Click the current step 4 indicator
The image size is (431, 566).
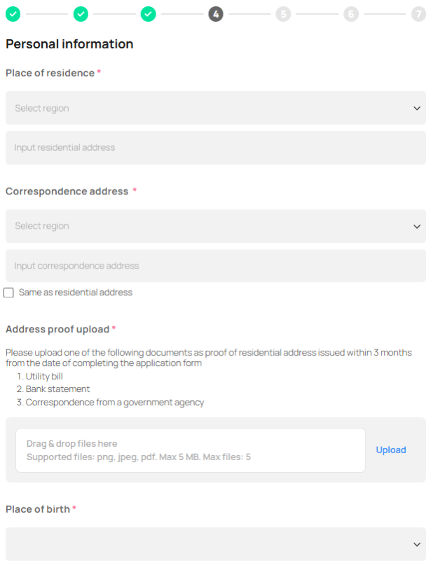[215, 14]
